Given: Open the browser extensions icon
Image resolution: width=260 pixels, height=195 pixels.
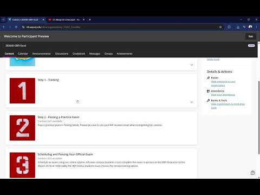Looking at the screenshot, I should pos(229,27).
